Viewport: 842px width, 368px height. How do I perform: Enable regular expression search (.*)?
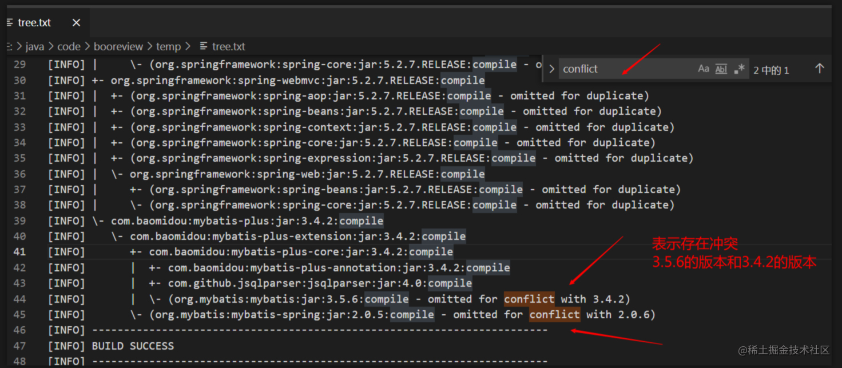click(x=740, y=68)
